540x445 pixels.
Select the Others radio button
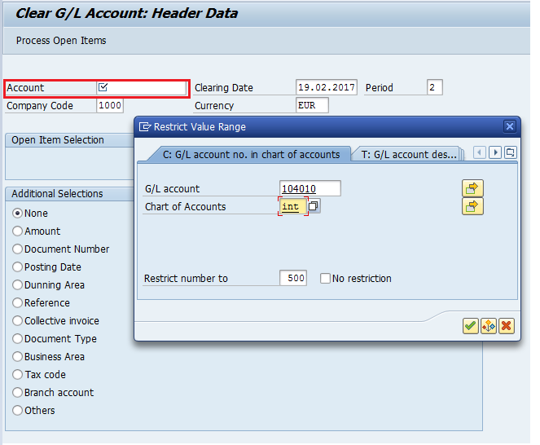click(17, 410)
